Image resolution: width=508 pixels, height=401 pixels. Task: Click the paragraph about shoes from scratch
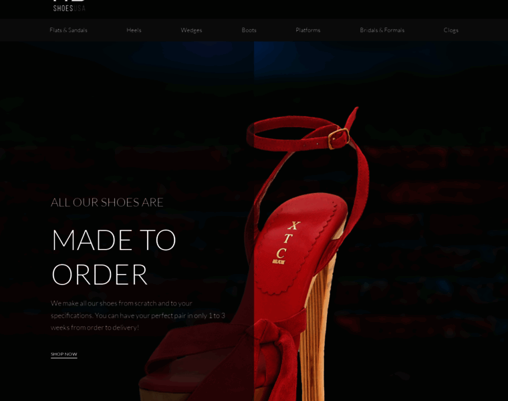pyautogui.click(x=138, y=315)
